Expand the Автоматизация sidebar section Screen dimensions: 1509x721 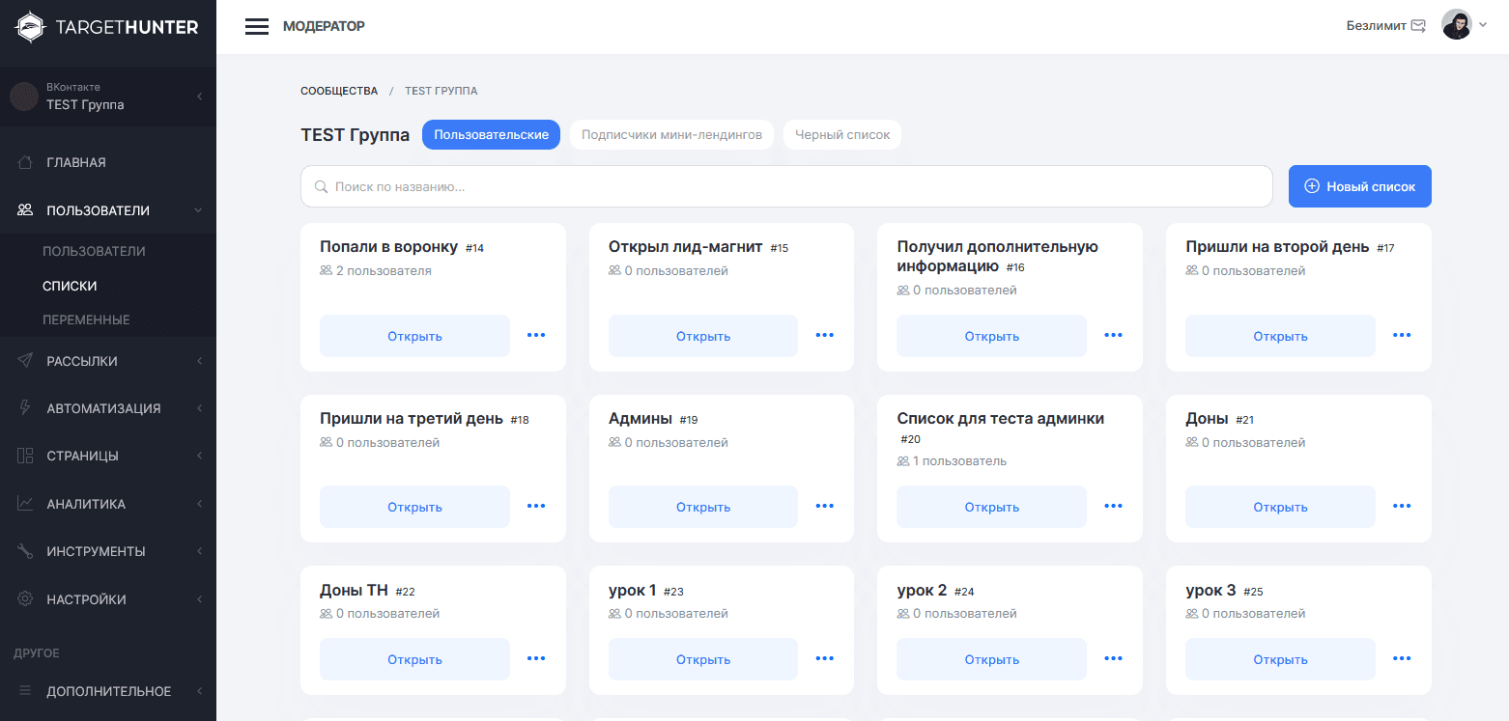click(108, 408)
